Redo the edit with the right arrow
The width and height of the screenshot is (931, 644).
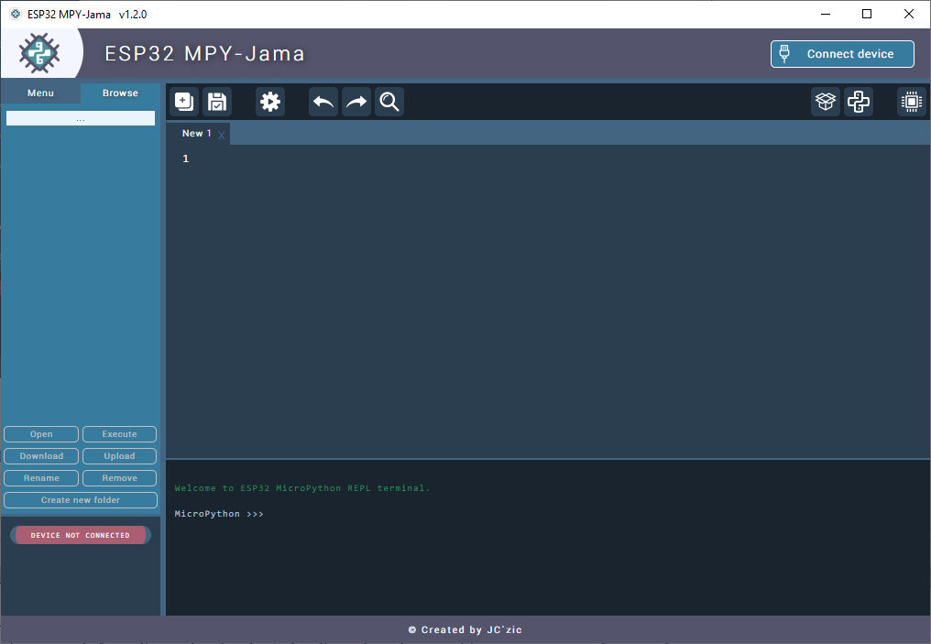click(356, 102)
